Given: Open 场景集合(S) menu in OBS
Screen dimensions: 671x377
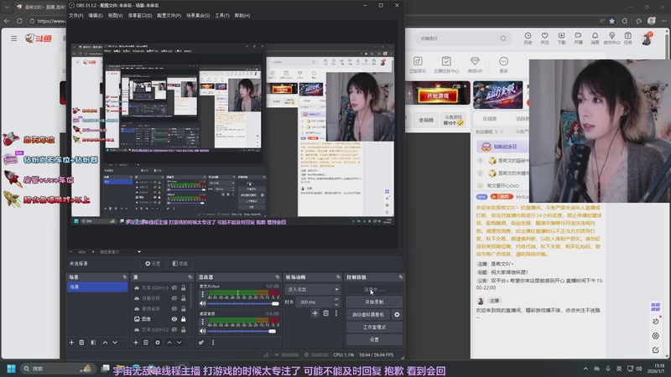Looking at the screenshot, I should [x=198, y=15].
